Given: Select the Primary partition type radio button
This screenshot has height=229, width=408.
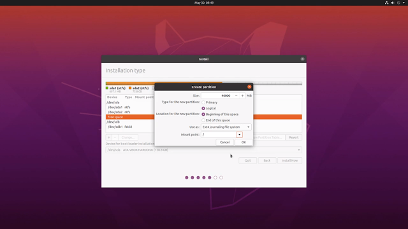Looking at the screenshot, I should 203,102.
